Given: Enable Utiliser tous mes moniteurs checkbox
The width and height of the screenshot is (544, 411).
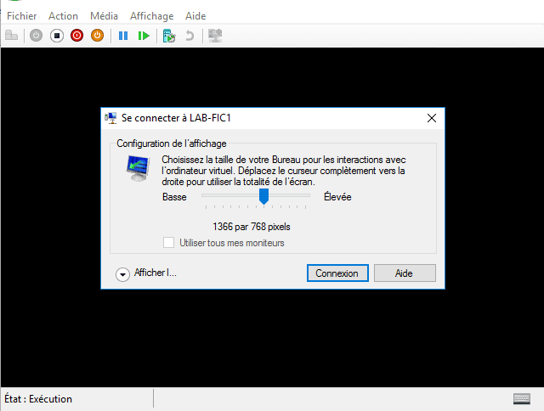Looking at the screenshot, I should click(168, 243).
